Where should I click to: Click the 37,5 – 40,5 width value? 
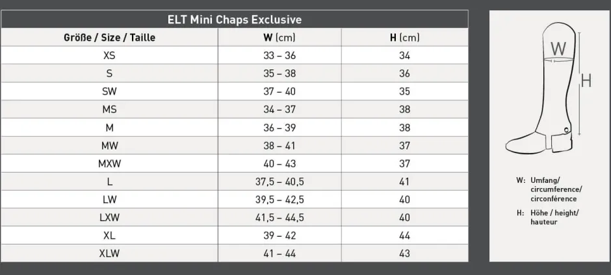(279, 182)
